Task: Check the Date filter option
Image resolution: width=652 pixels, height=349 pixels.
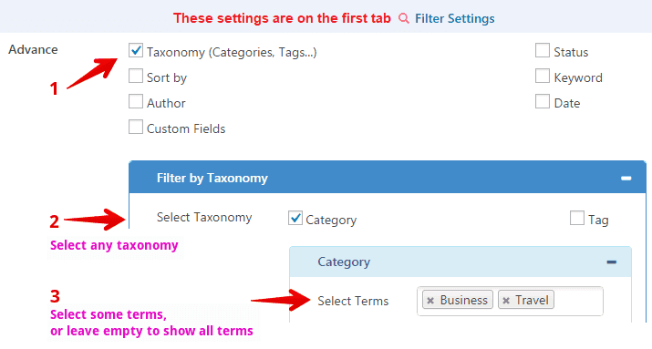Action: [x=543, y=101]
